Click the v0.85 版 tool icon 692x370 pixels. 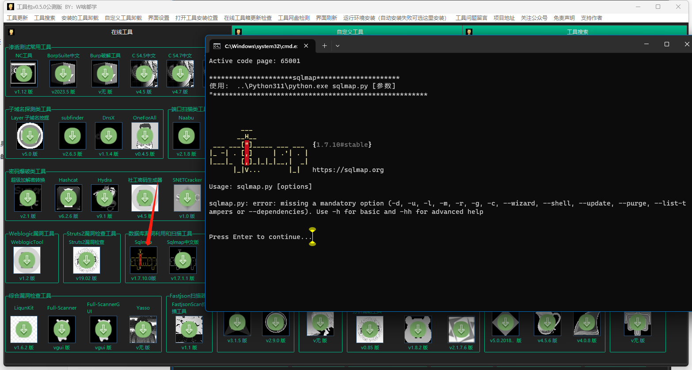370,329
